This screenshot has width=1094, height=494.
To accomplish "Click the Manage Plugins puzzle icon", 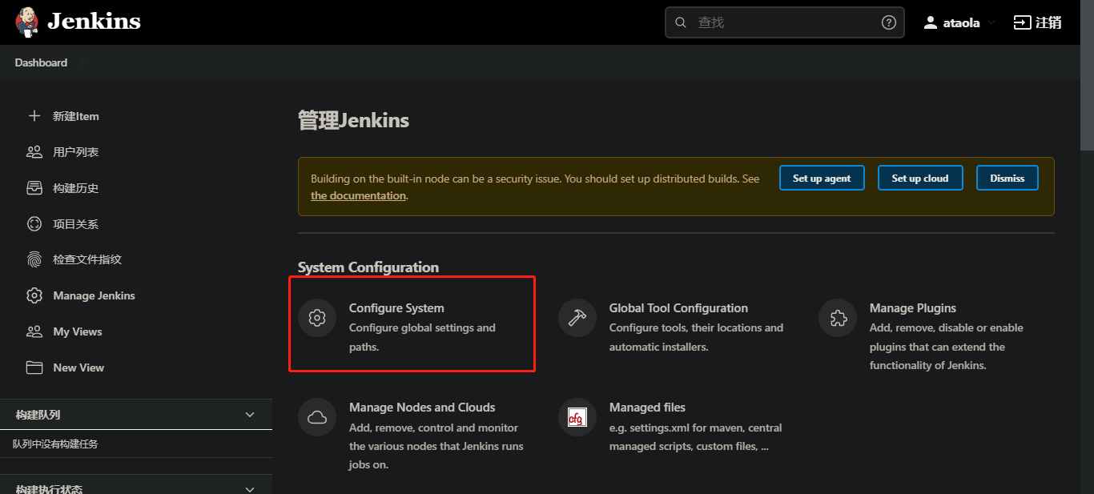I will [x=838, y=318].
